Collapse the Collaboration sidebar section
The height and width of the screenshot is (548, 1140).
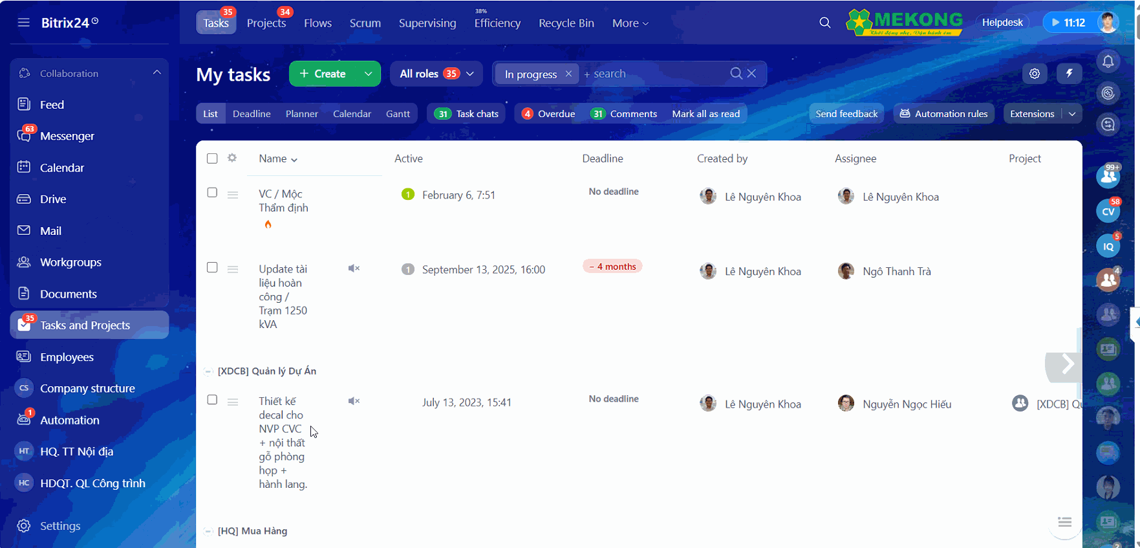(156, 73)
